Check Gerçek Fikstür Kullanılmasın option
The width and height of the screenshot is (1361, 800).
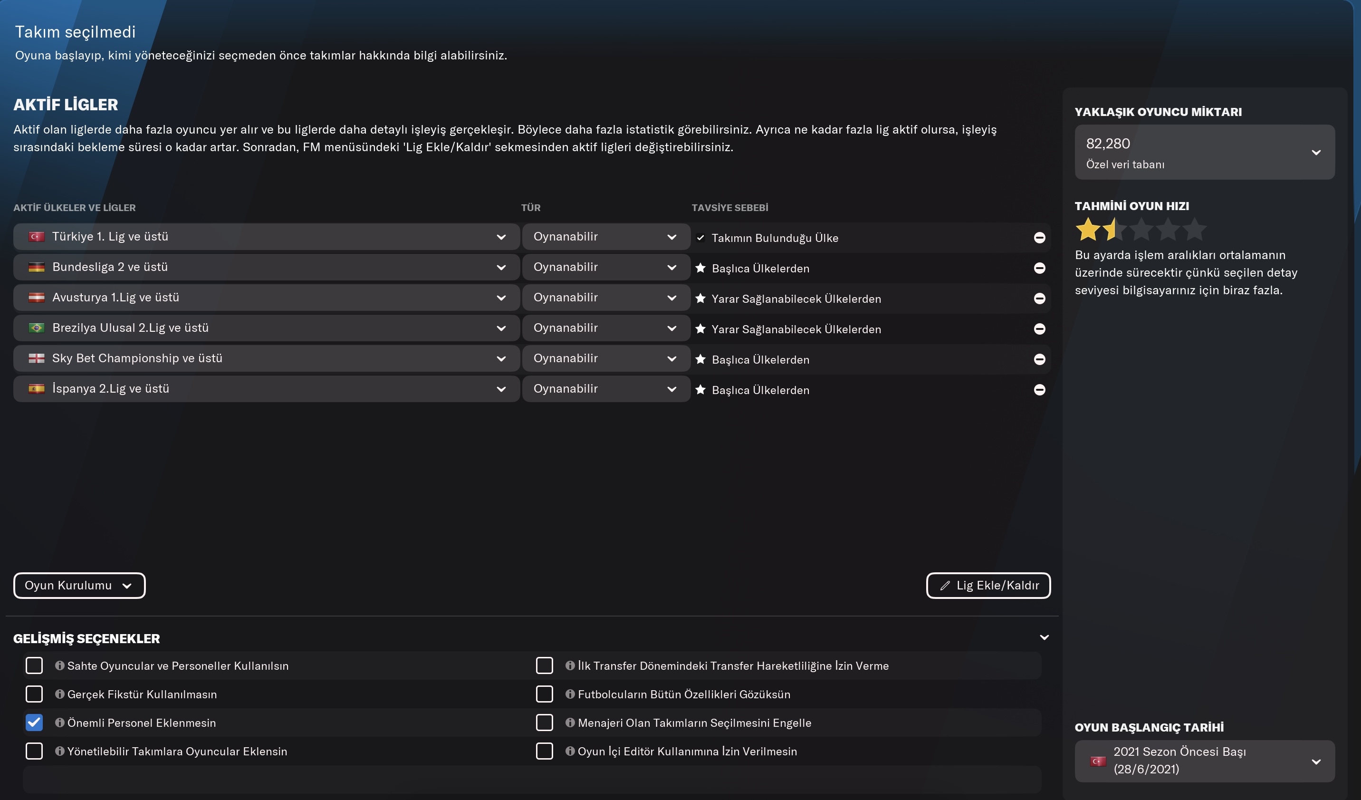click(x=34, y=694)
